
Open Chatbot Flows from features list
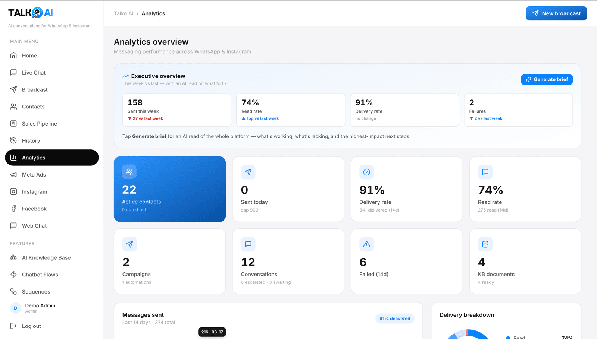pos(52,275)
